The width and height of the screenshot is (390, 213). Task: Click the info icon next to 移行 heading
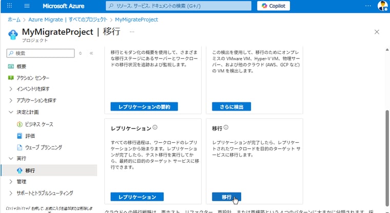[x=226, y=127]
